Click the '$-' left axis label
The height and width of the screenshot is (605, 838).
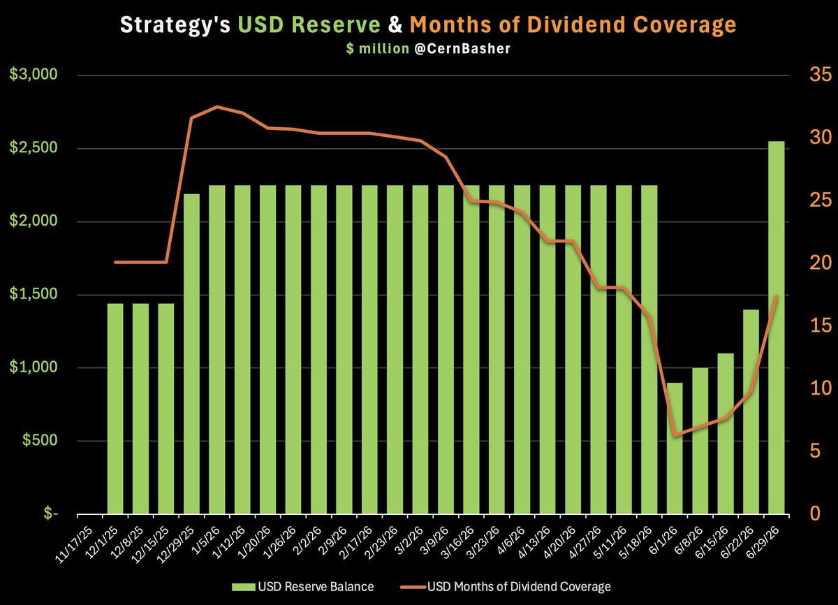click(x=50, y=514)
